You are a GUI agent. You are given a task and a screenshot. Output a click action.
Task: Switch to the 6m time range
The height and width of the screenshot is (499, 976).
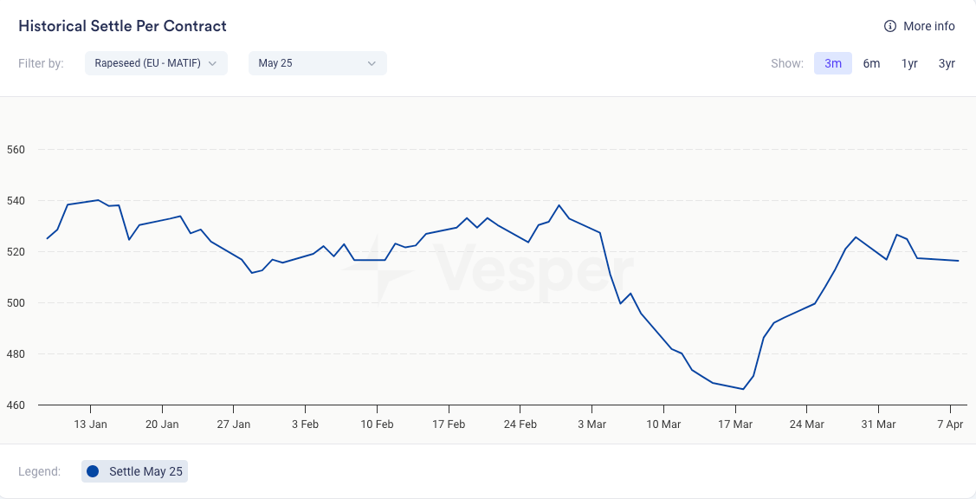tap(871, 63)
